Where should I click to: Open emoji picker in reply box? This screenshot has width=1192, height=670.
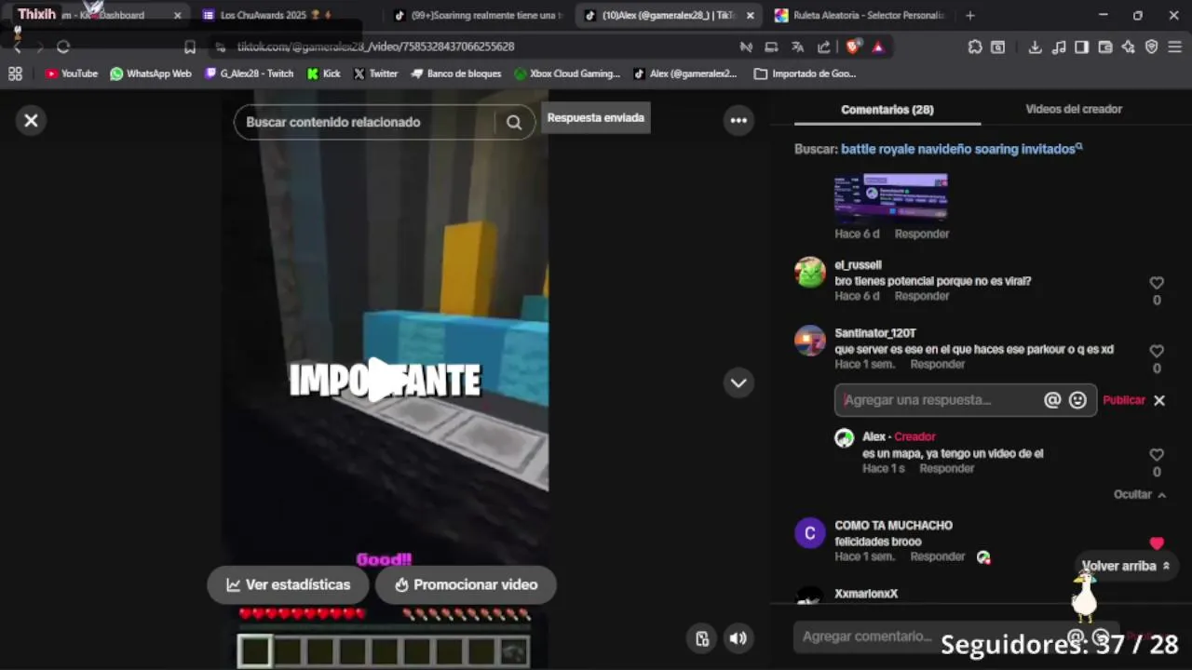(1077, 400)
